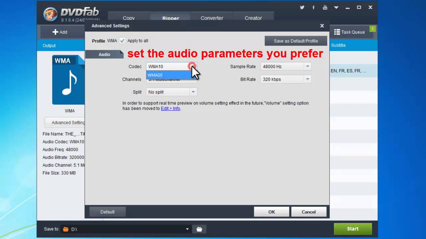
Task: Click the Default button
Action: click(x=107, y=212)
